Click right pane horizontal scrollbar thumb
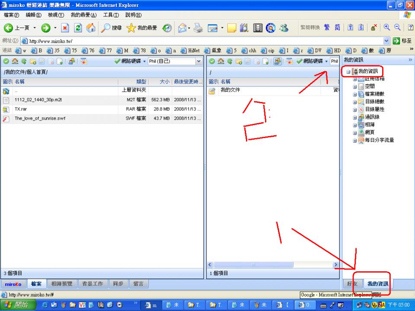415x311 pixels. pos(253,264)
